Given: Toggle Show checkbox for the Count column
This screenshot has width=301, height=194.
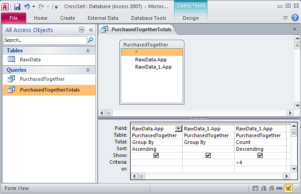Looking at the screenshot, I should tap(260, 155).
